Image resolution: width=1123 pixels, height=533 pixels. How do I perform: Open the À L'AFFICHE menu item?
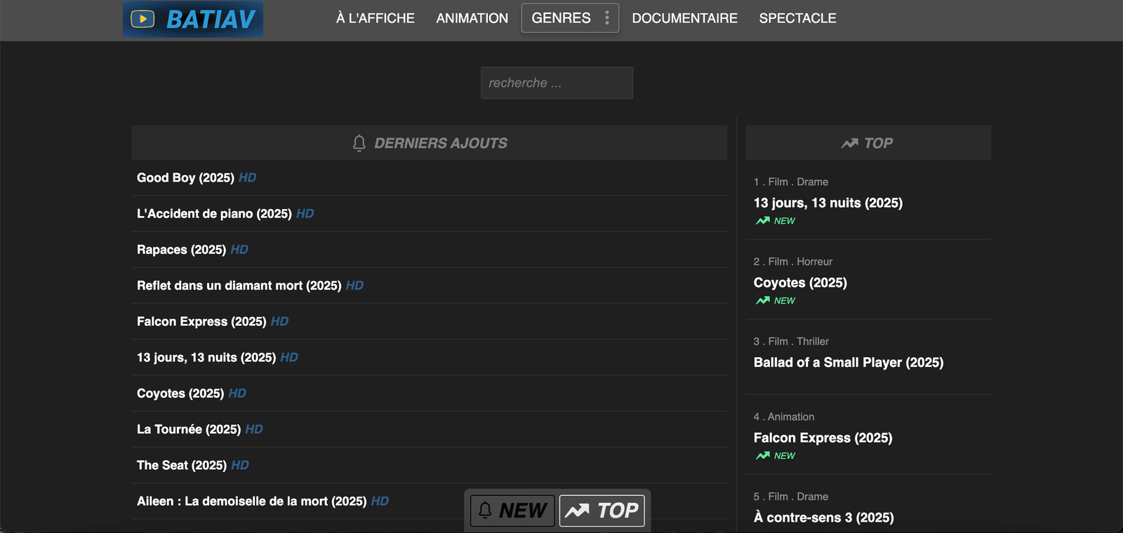(375, 18)
